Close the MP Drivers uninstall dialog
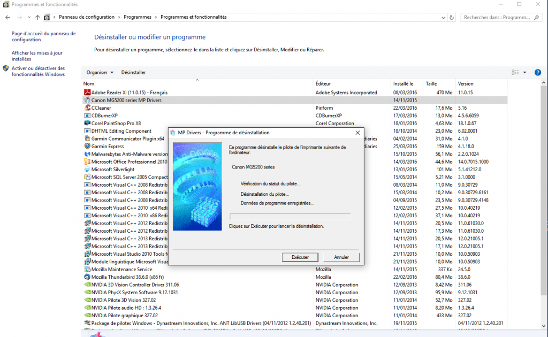Image resolution: width=548 pixels, height=337 pixels. coord(357,133)
